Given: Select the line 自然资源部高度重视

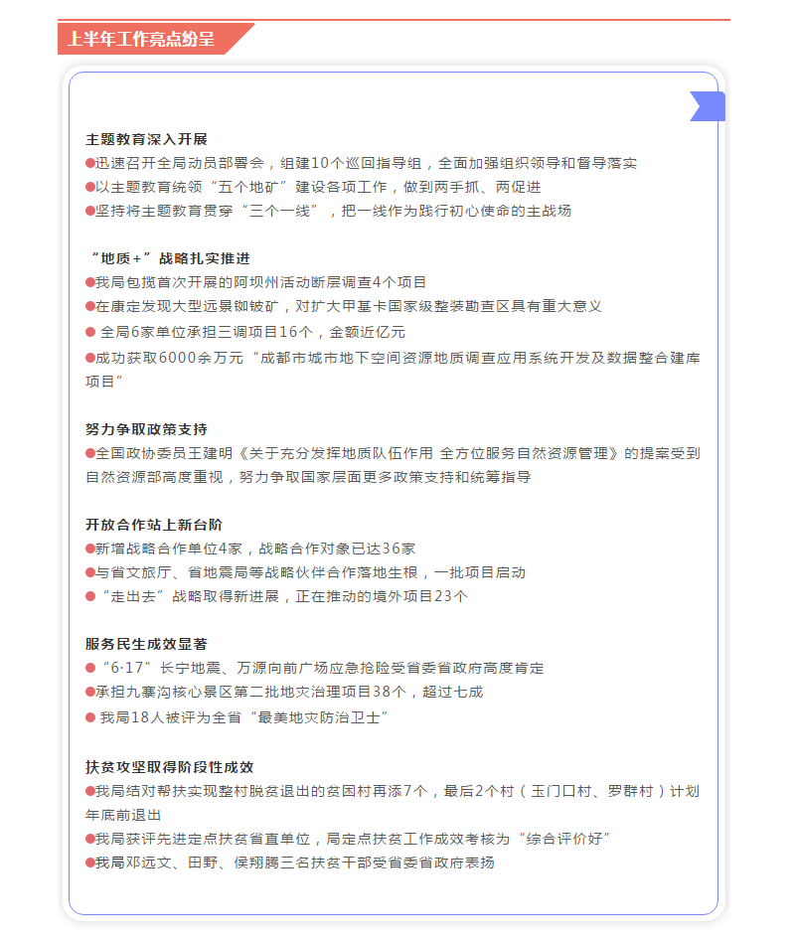Looking at the screenshot, I should click(x=308, y=478).
